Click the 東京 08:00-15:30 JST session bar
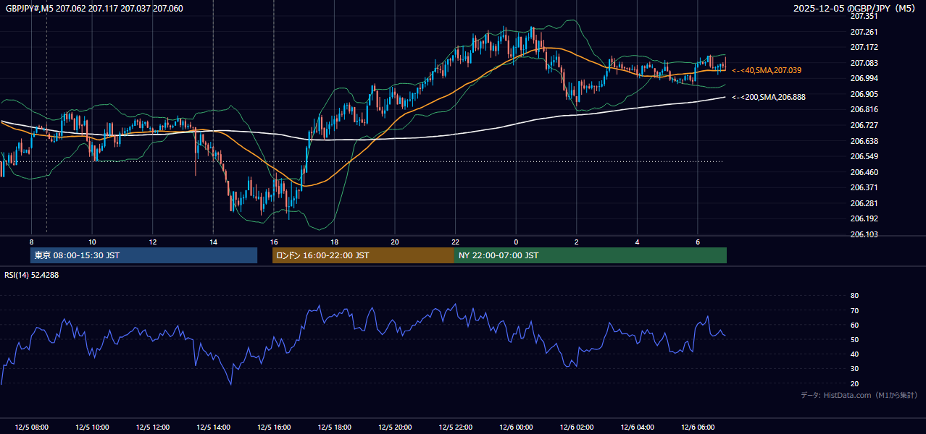Viewport: 926px width, 434px height. coord(143,255)
